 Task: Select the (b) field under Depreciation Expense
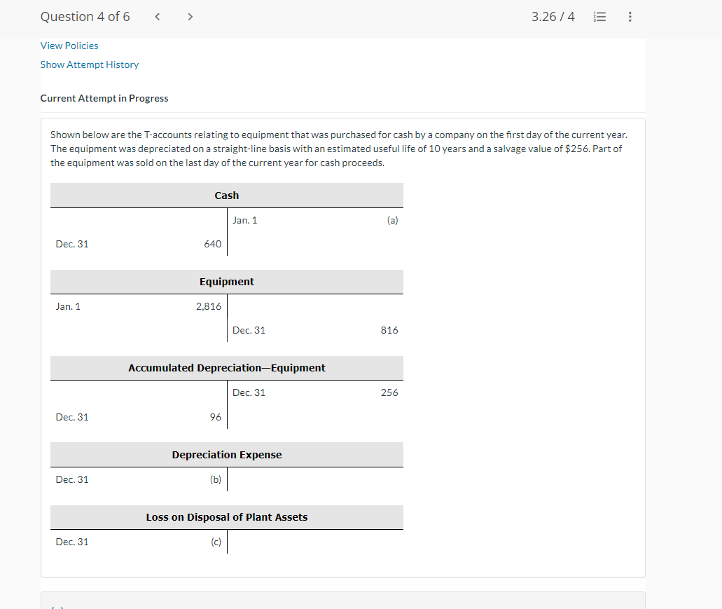(216, 479)
